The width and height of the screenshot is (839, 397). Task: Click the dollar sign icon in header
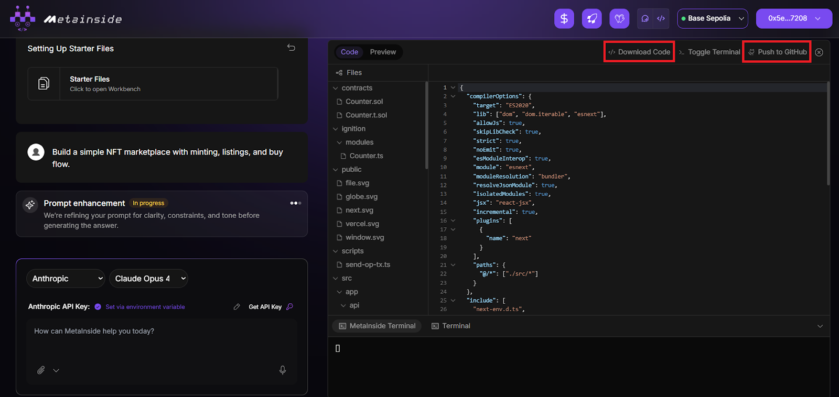tap(564, 19)
